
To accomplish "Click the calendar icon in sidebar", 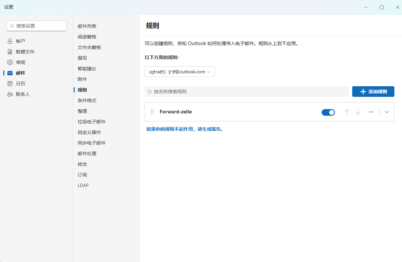I will 10,84.
